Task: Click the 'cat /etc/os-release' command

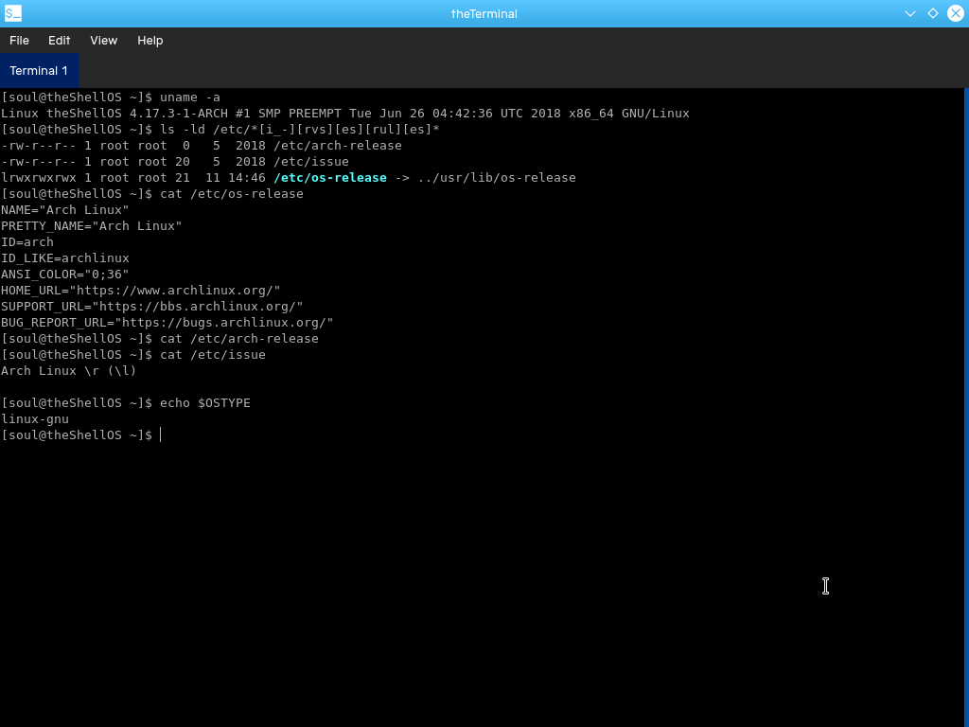Action: point(232,193)
